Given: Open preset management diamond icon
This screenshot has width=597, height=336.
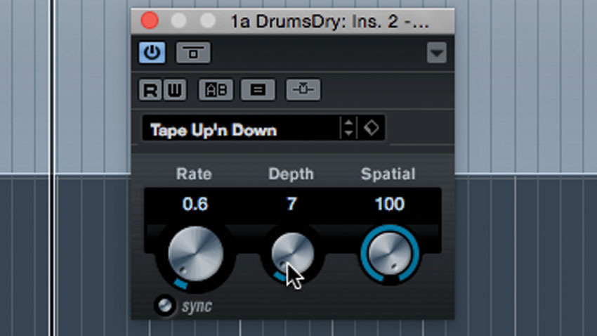Looking at the screenshot, I should 372,128.
